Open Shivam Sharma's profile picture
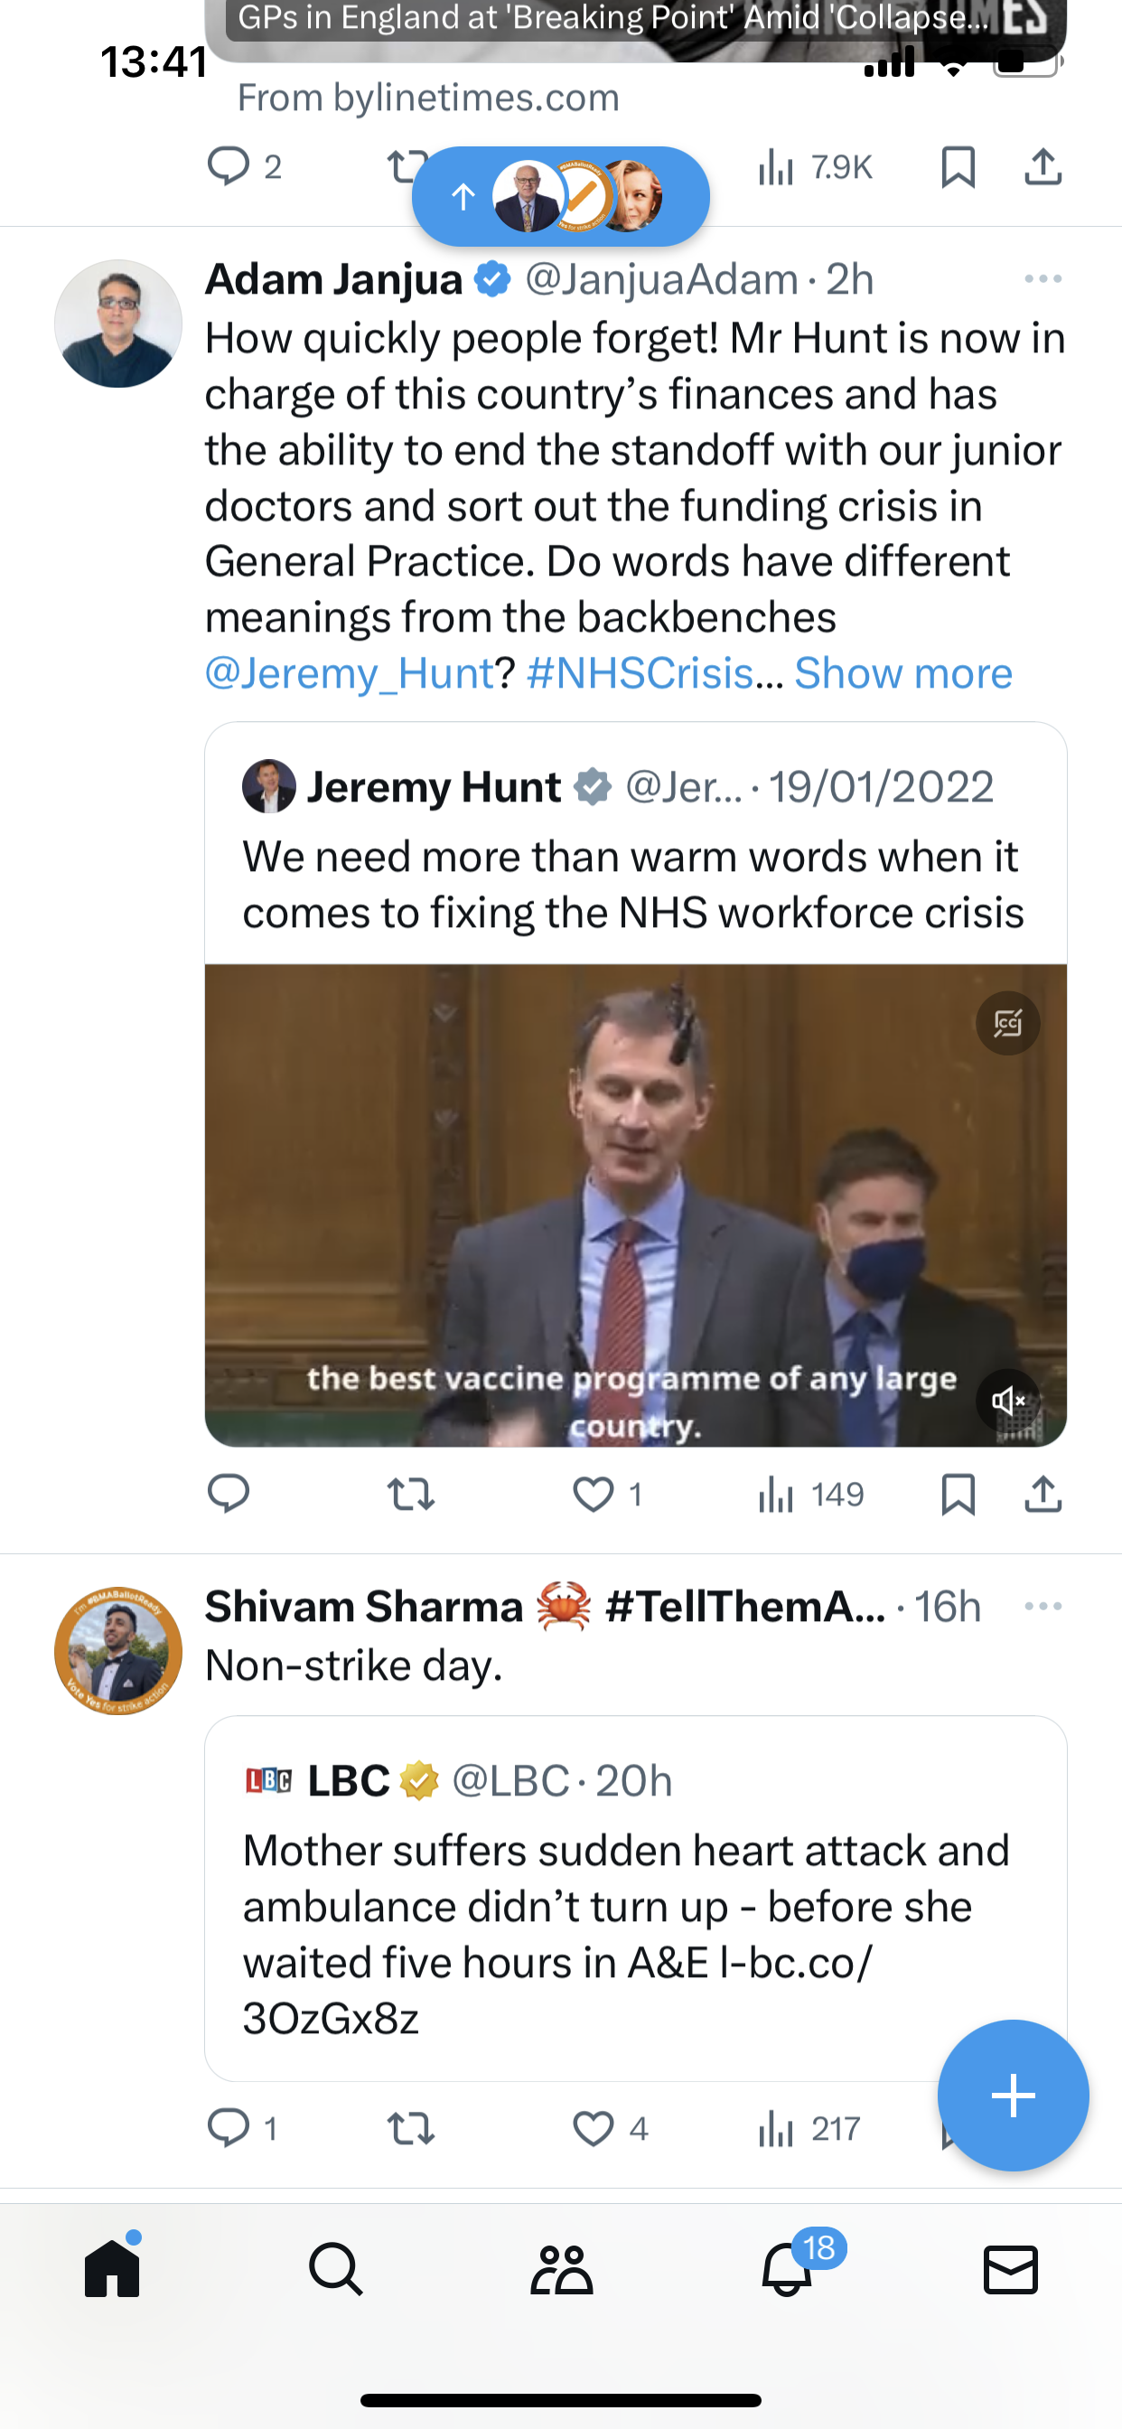This screenshot has height=2429, width=1122. coord(117,1650)
